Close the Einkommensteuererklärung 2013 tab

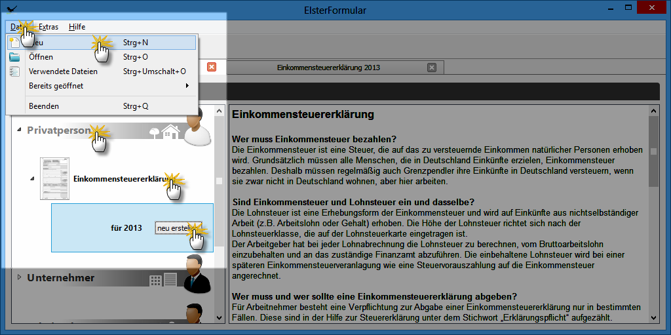[x=432, y=68]
